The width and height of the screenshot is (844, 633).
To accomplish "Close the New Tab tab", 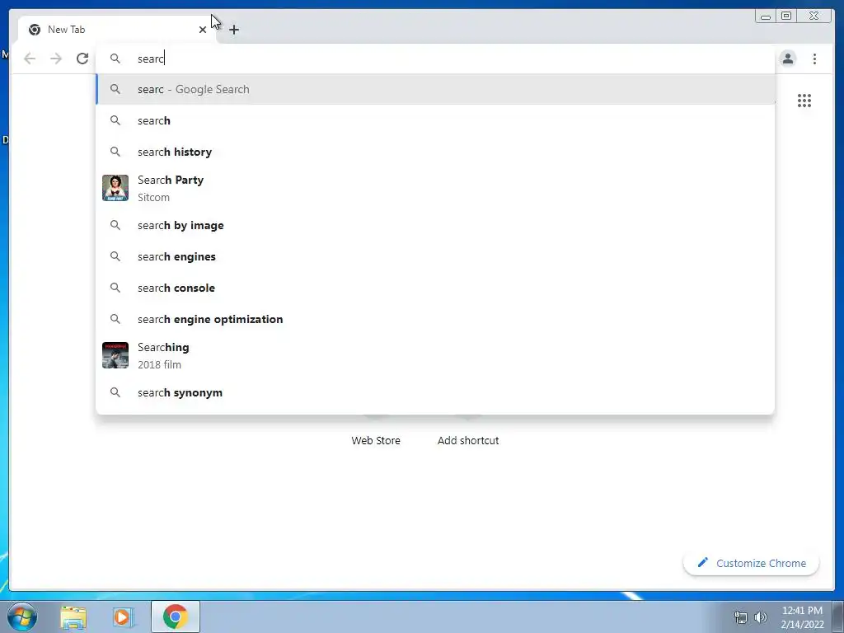I will pyautogui.click(x=203, y=30).
